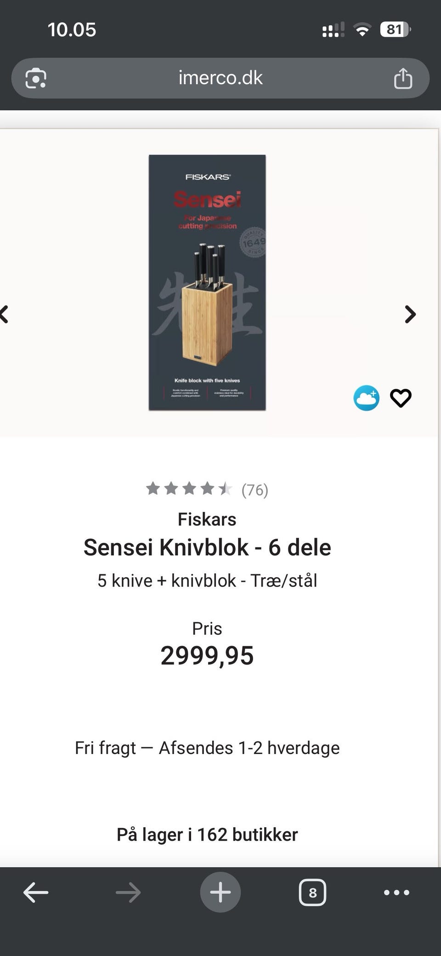Tap the imerco.dk address bar
This screenshot has height=956, width=441.
[x=220, y=78]
